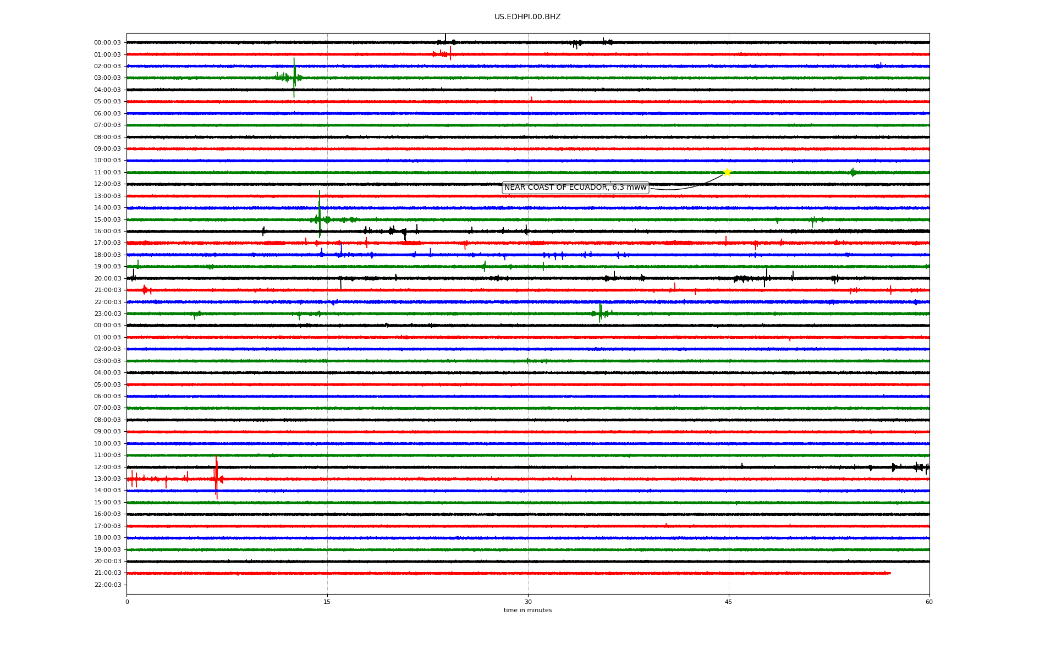Click the 'time in minutes' axis label

(x=527, y=610)
